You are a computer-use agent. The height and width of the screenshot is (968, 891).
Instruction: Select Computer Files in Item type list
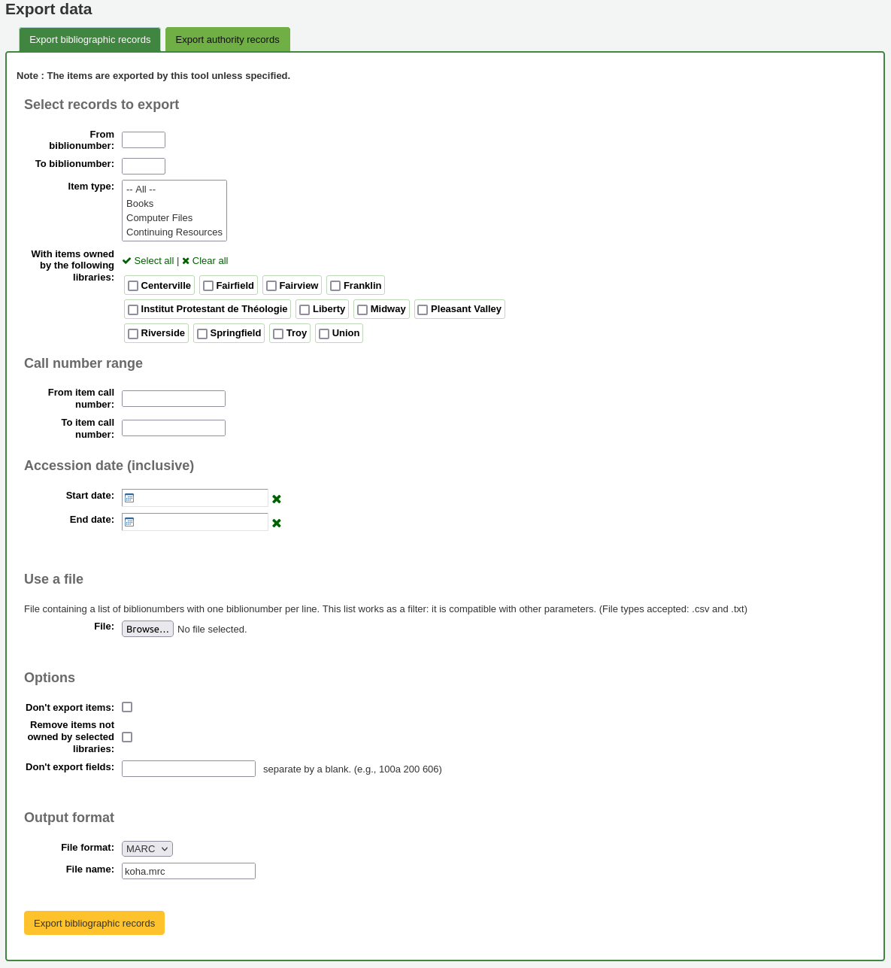point(159,217)
